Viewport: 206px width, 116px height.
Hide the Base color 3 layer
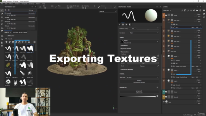coord(164,36)
